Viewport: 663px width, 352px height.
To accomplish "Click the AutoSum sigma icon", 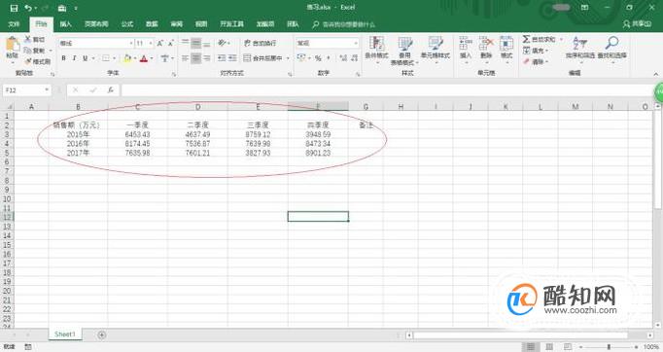I will 526,39.
